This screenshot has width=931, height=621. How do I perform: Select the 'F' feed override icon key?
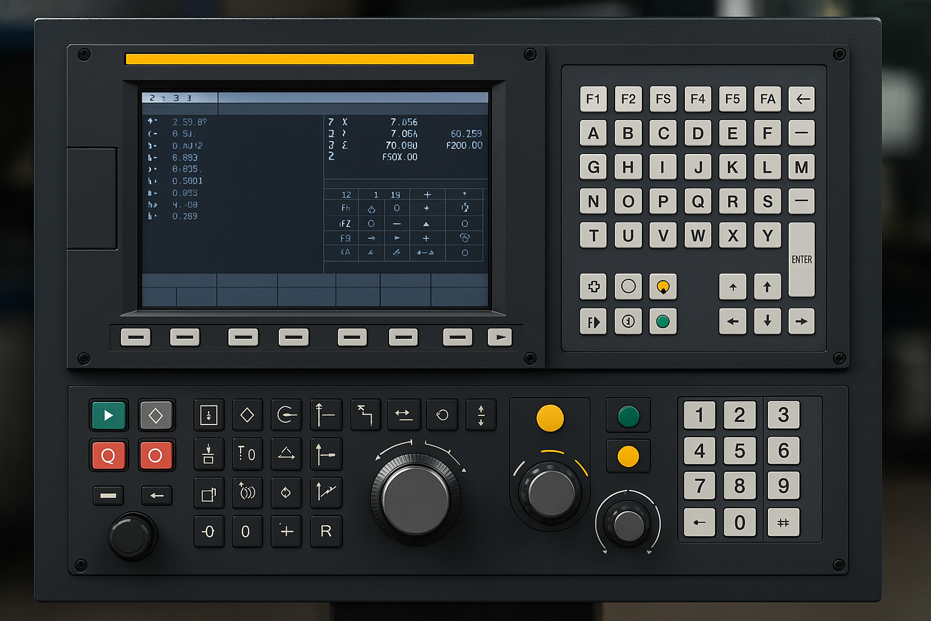(593, 322)
